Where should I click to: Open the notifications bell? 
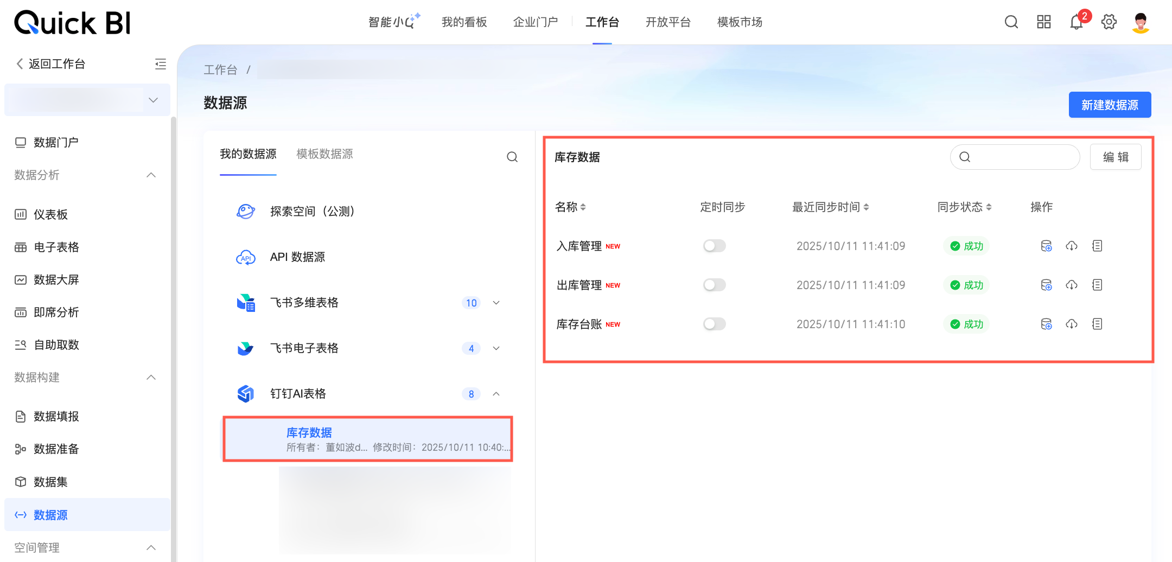tap(1077, 22)
